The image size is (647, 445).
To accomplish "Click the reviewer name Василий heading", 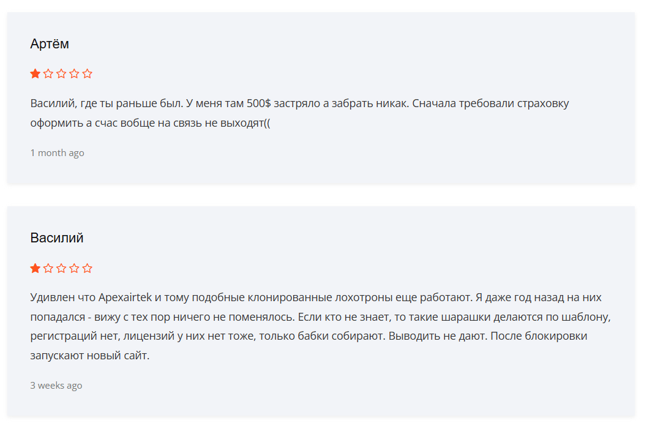I will (57, 238).
